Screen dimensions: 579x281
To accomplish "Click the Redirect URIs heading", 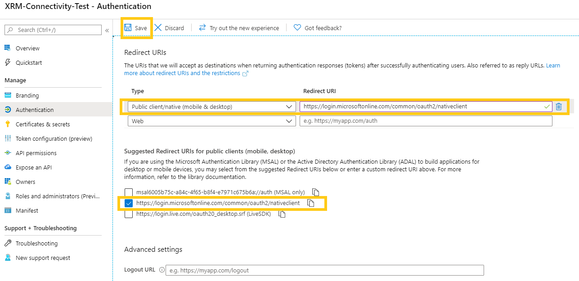I will (x=145, y=53).
